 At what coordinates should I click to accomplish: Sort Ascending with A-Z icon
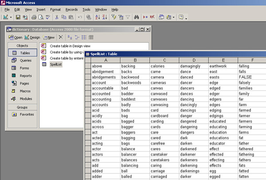point(98,17)
